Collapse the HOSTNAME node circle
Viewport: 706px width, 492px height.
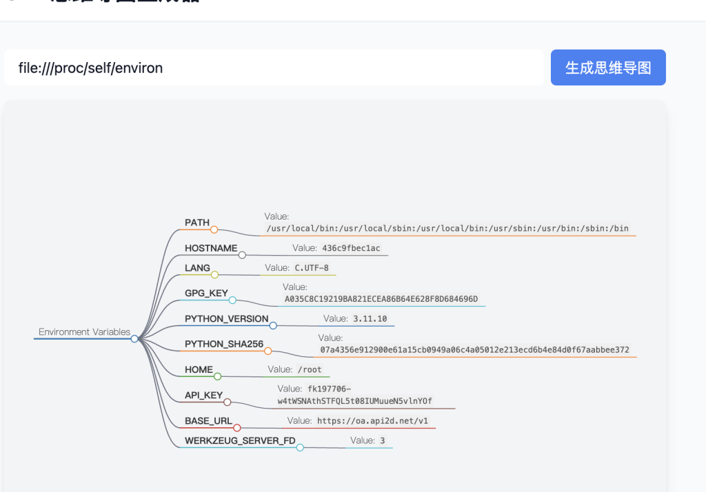point(242,255)
